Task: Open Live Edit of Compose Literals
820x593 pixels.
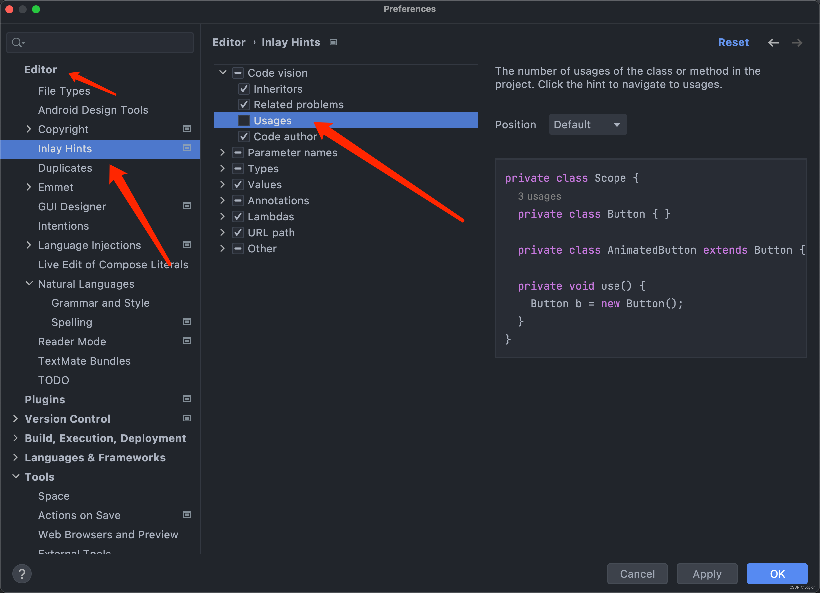Action: [x=113, y=264]
